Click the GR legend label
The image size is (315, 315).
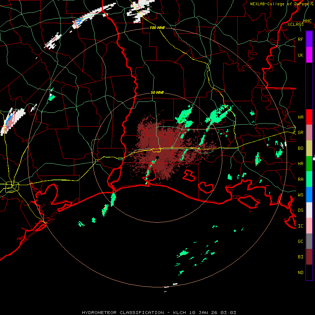(300, 133)
